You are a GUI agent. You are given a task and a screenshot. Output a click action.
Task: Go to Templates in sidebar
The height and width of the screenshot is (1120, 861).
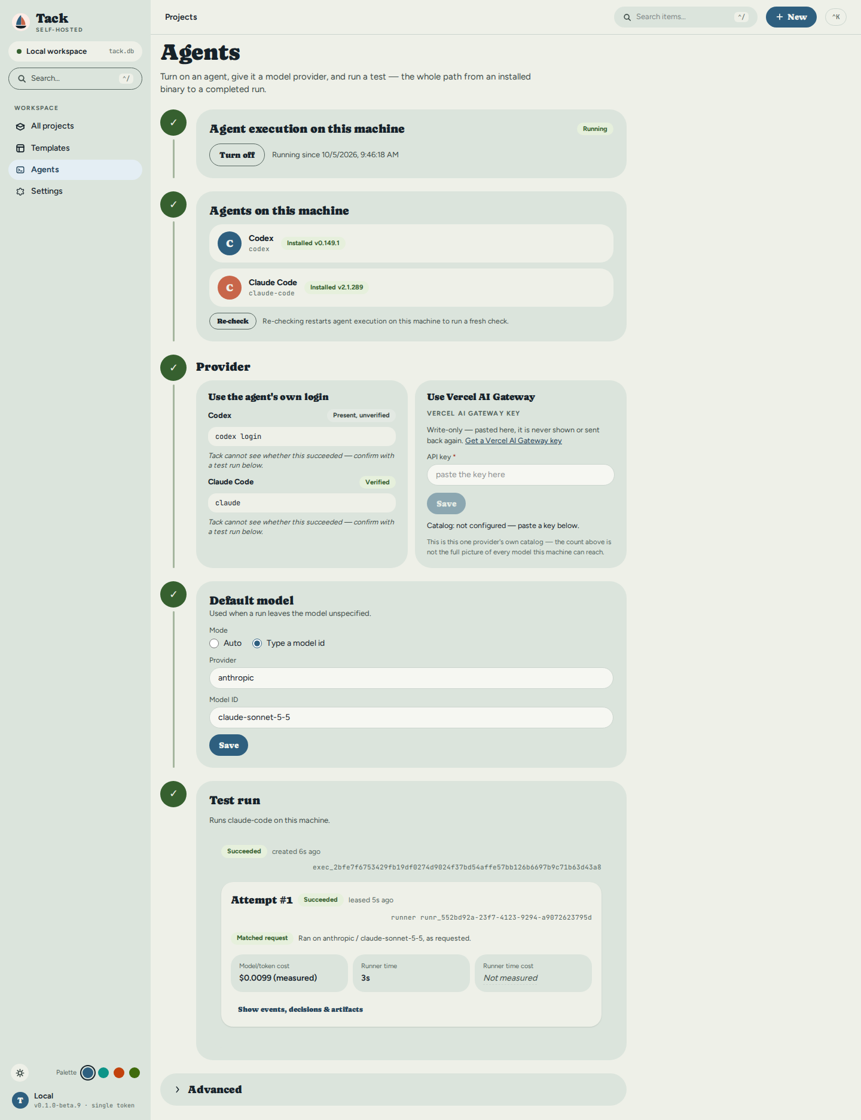[75, 148]
